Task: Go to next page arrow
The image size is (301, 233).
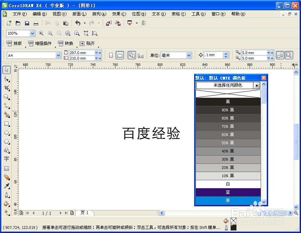Action: (61, 213)
